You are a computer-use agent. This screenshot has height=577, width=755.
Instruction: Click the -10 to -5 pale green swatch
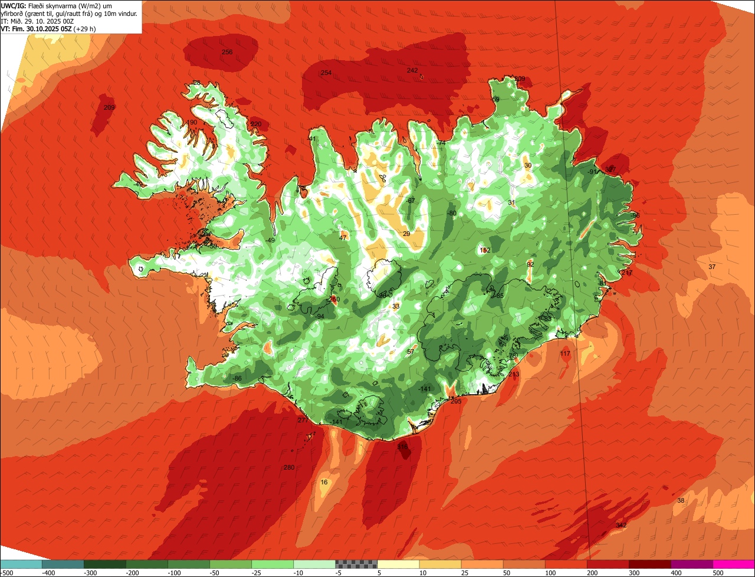point(314,564)
